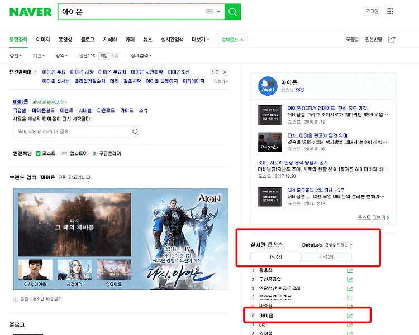Click trend graph icon for 아이온

(350, 316)
